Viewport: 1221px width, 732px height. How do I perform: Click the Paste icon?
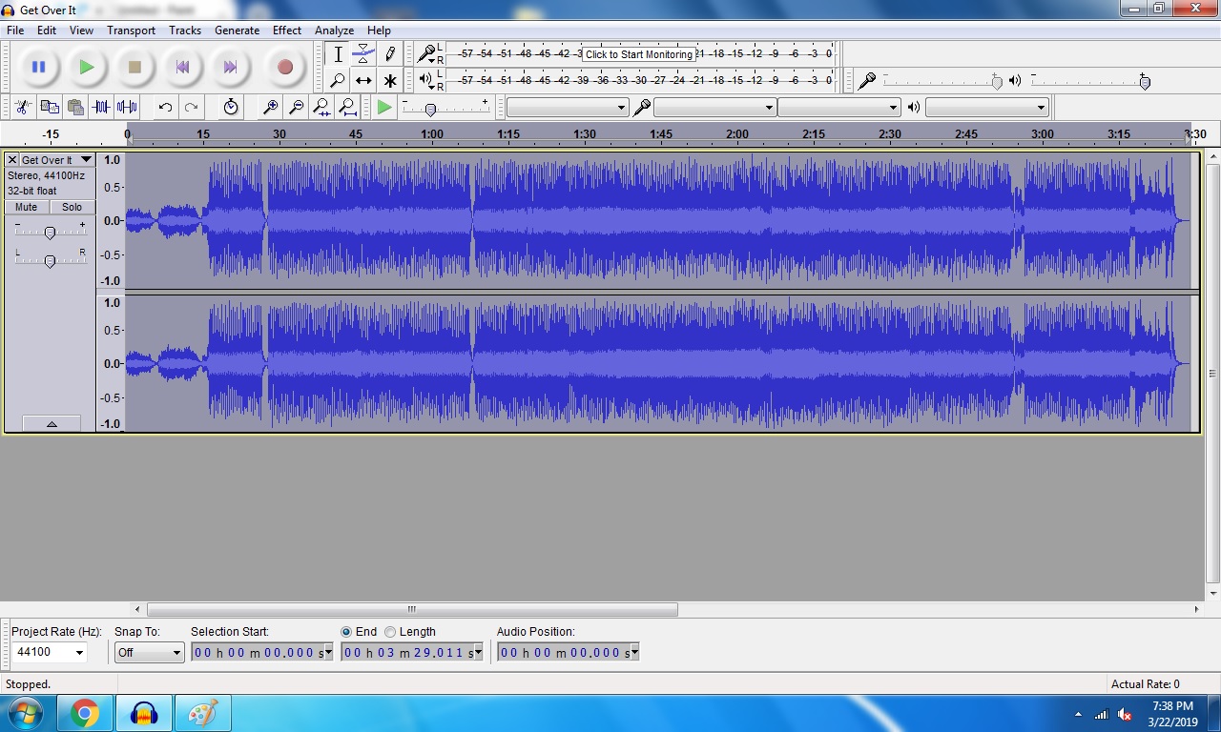(75, 108)
